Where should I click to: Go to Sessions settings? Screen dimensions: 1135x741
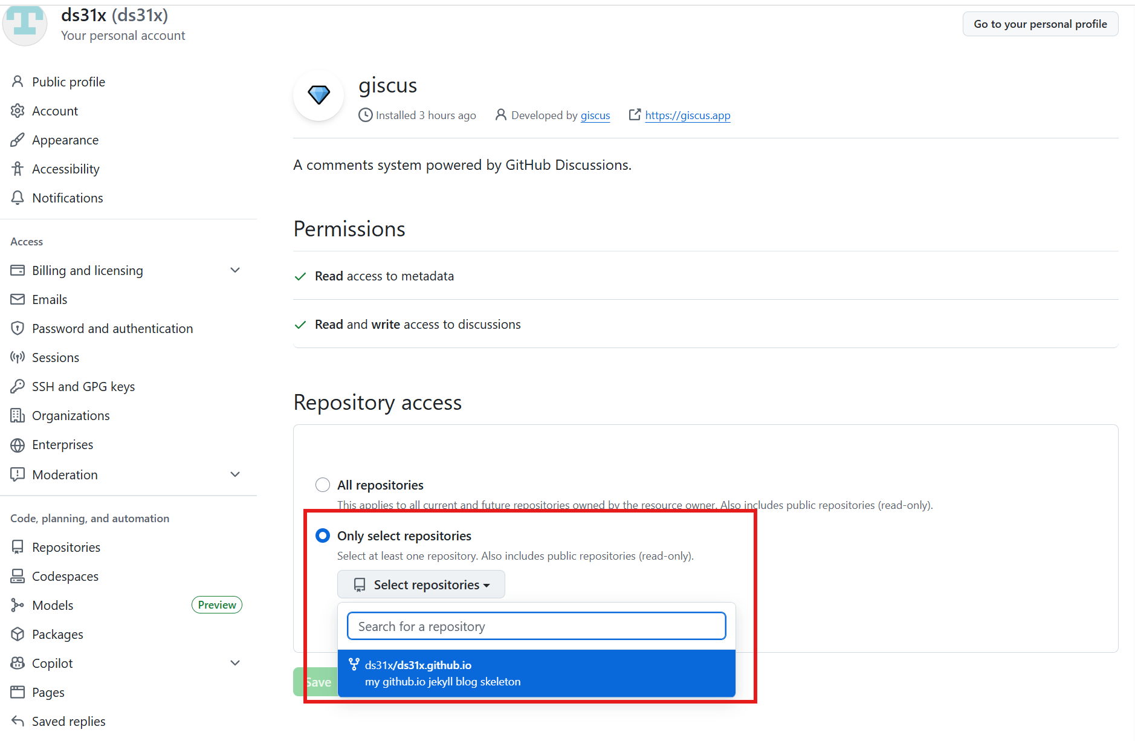point(56,357)
